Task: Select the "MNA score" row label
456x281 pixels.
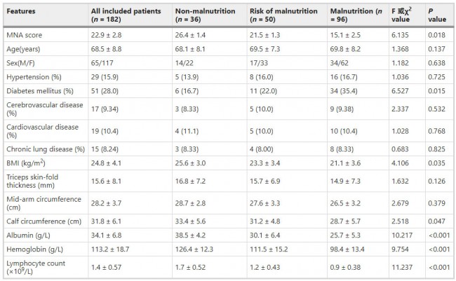Action: [x=25, y=34]
